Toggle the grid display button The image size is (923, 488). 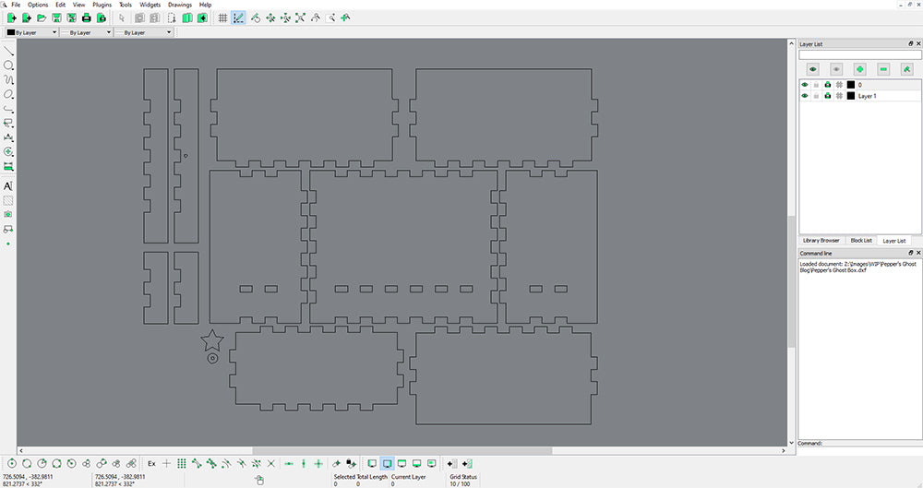pyautogui.click(x=222, y=18)
